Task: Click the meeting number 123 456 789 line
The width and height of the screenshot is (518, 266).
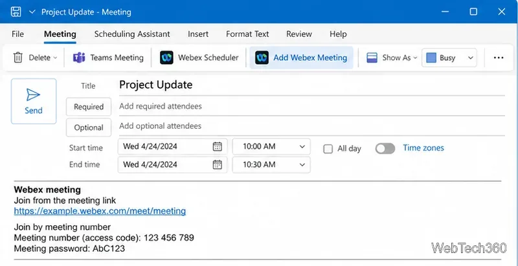Action: (x=104, y=238)
